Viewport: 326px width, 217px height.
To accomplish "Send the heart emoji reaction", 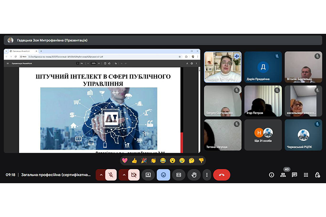I will coord(125,160).
